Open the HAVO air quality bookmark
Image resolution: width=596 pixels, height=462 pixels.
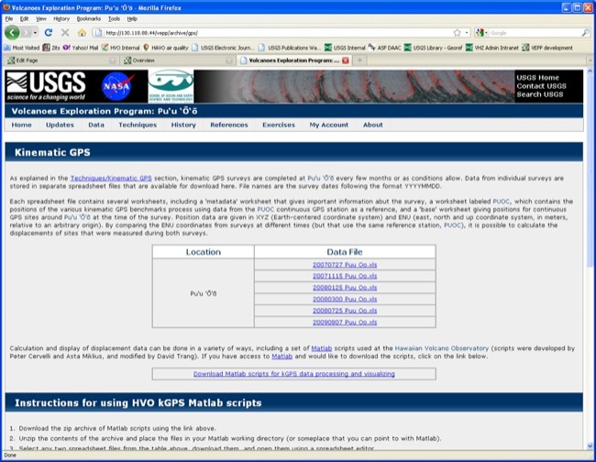click(x=166, y=48)
